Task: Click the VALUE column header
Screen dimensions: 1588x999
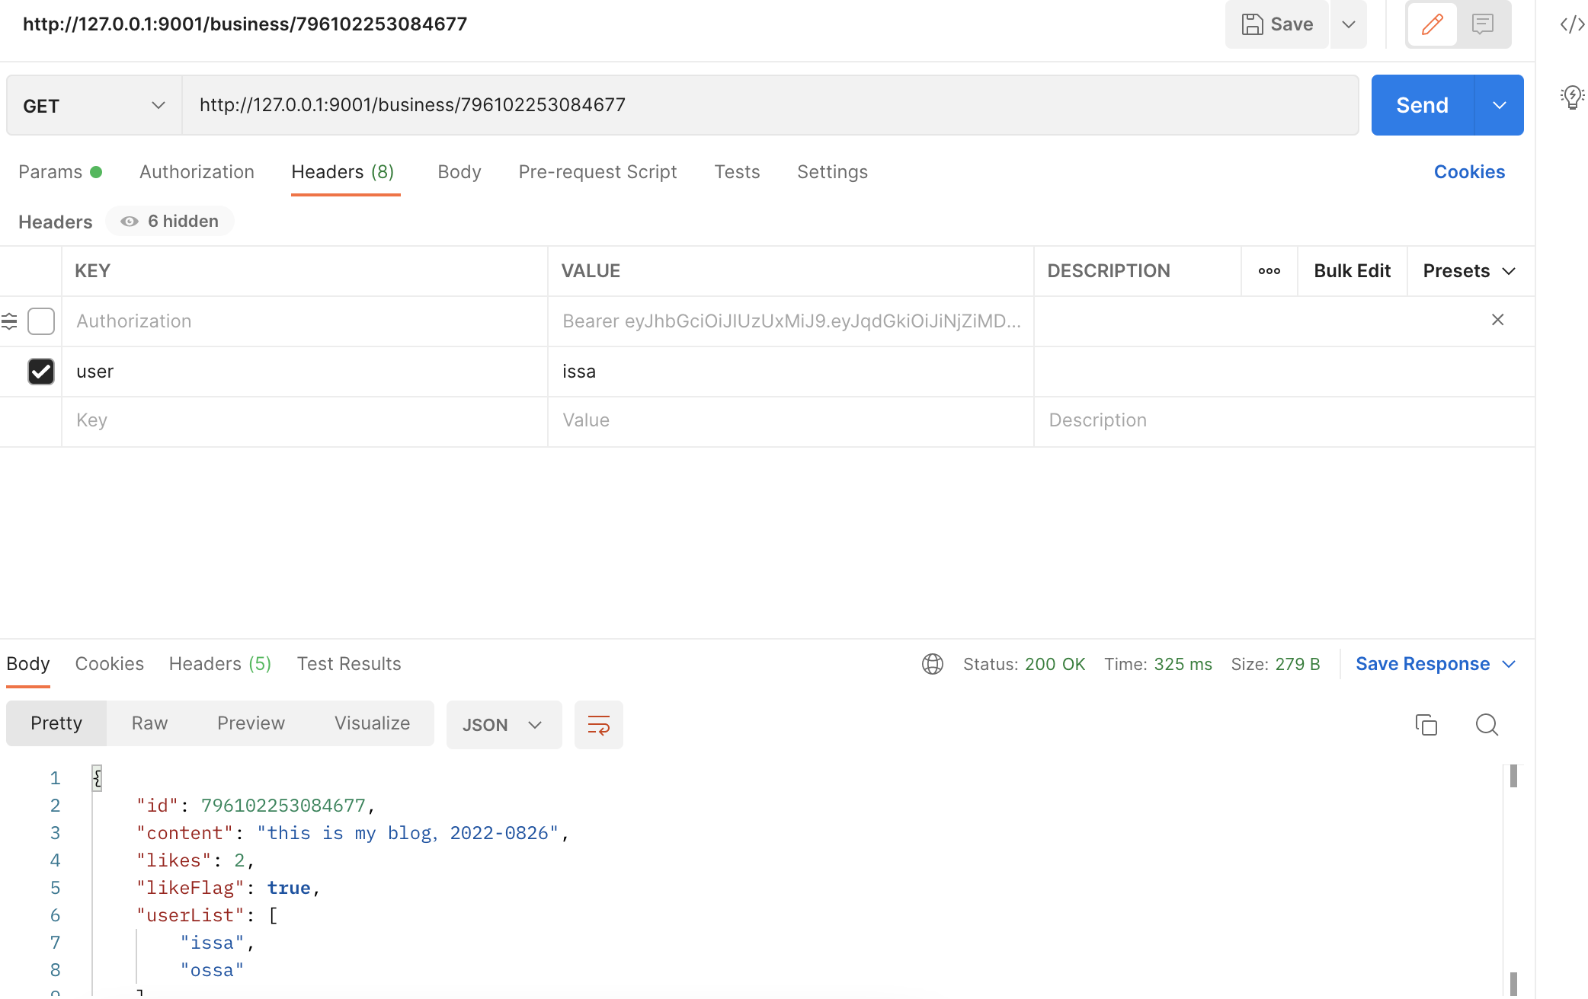Action: (x=591, y=271)
